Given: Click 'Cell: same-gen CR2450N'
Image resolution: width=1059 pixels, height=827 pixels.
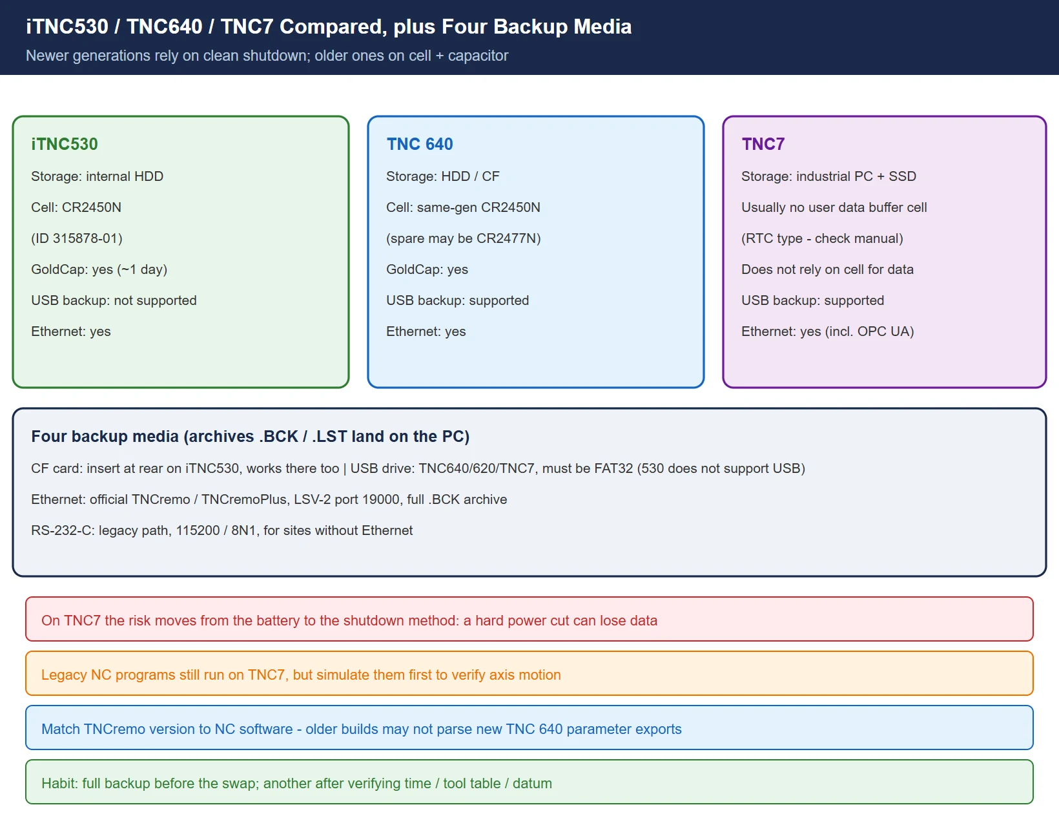Looking at the screenshot, I should pos(463,207).
